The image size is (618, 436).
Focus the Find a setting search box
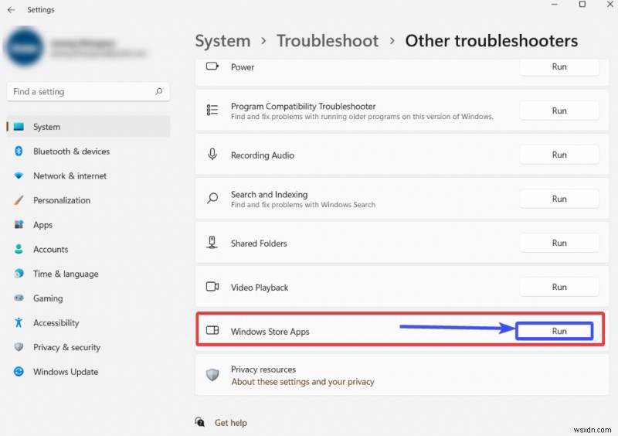[88, 91]
